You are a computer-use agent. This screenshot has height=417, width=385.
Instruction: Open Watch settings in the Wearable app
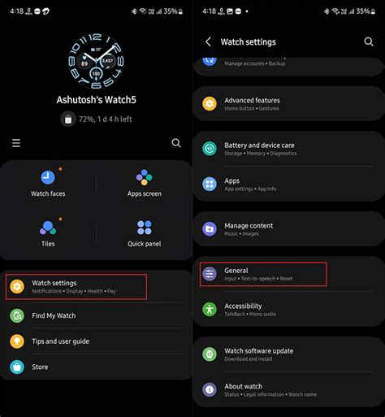click(x=96, y=287)
